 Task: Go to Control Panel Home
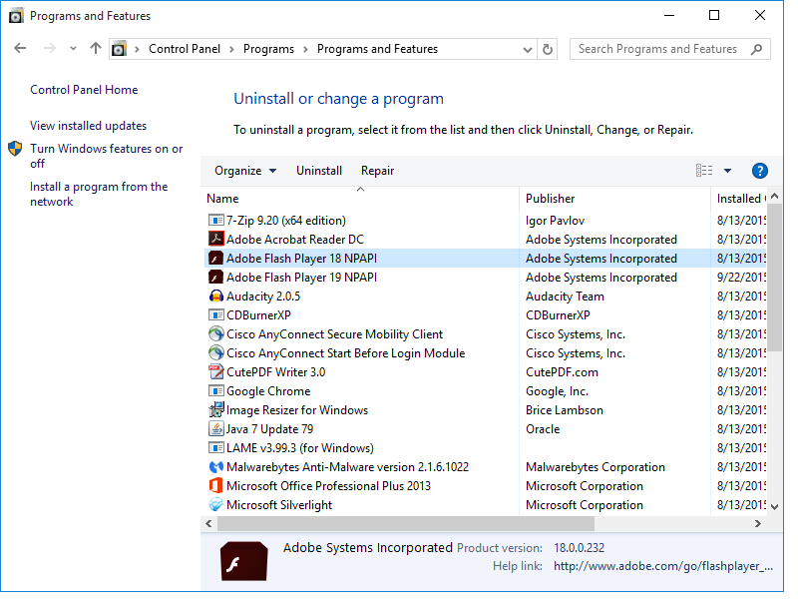[84, 90]
